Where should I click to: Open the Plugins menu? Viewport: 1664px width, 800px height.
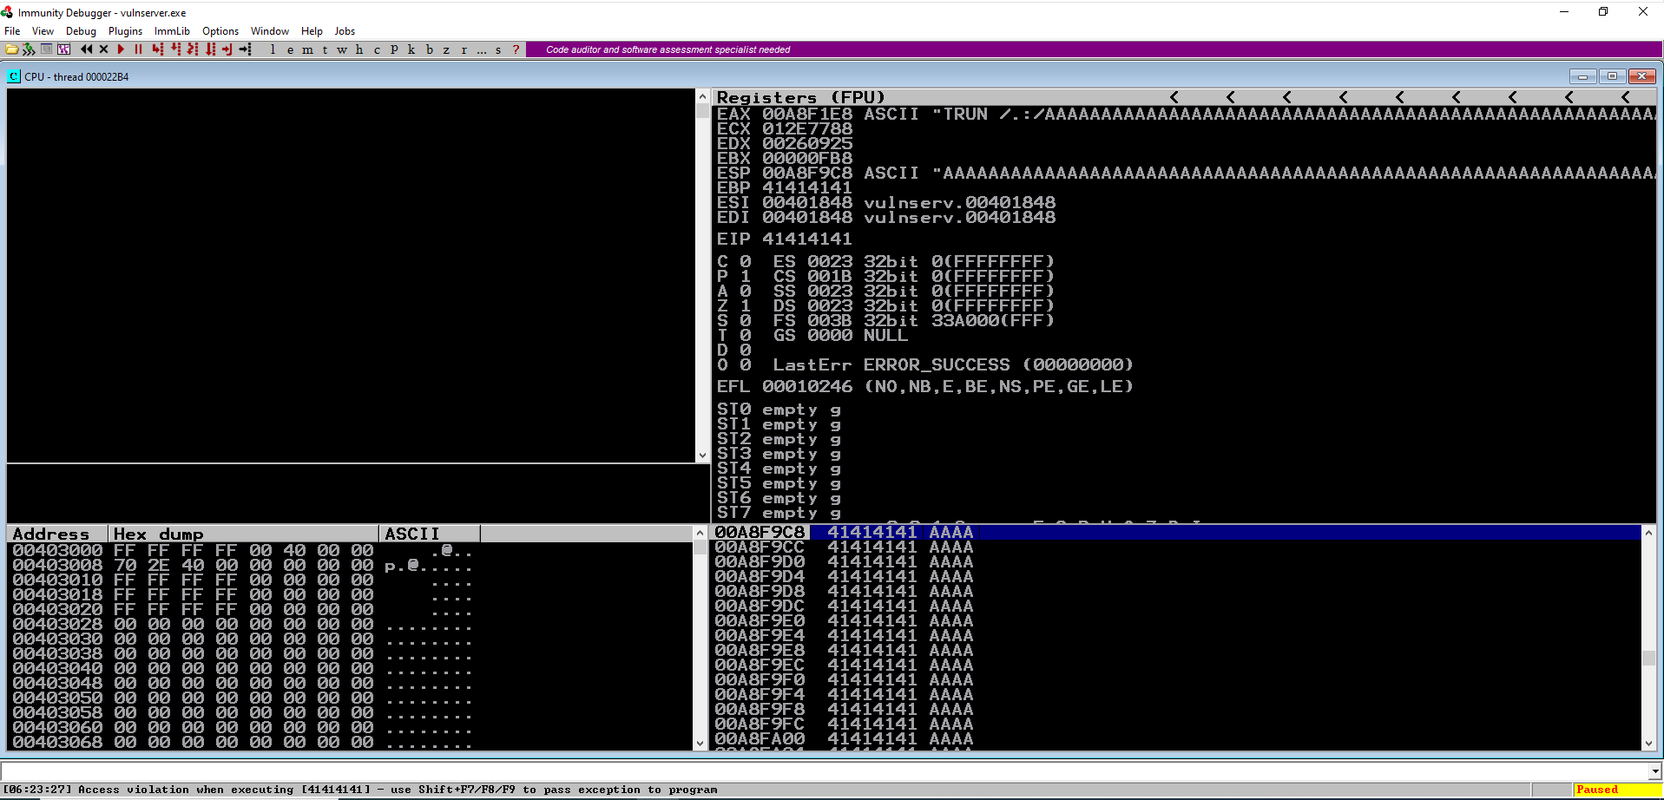point(125,31)
